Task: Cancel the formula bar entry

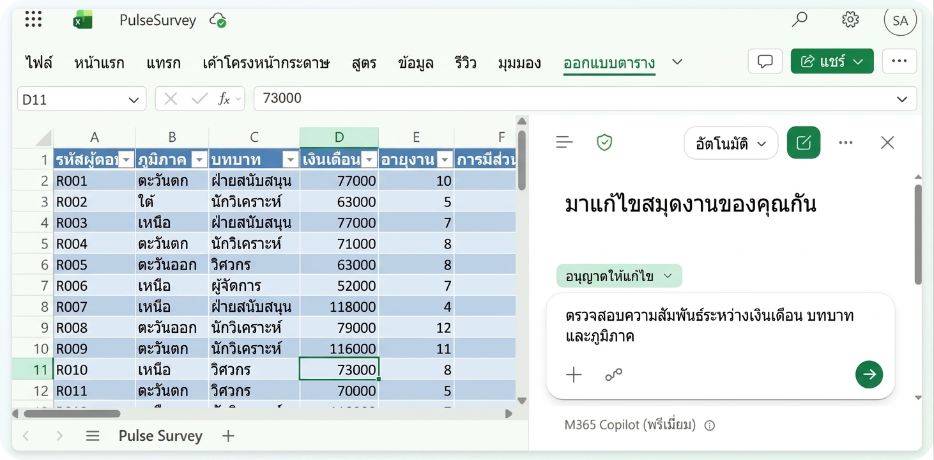Action: coord(171,98)
